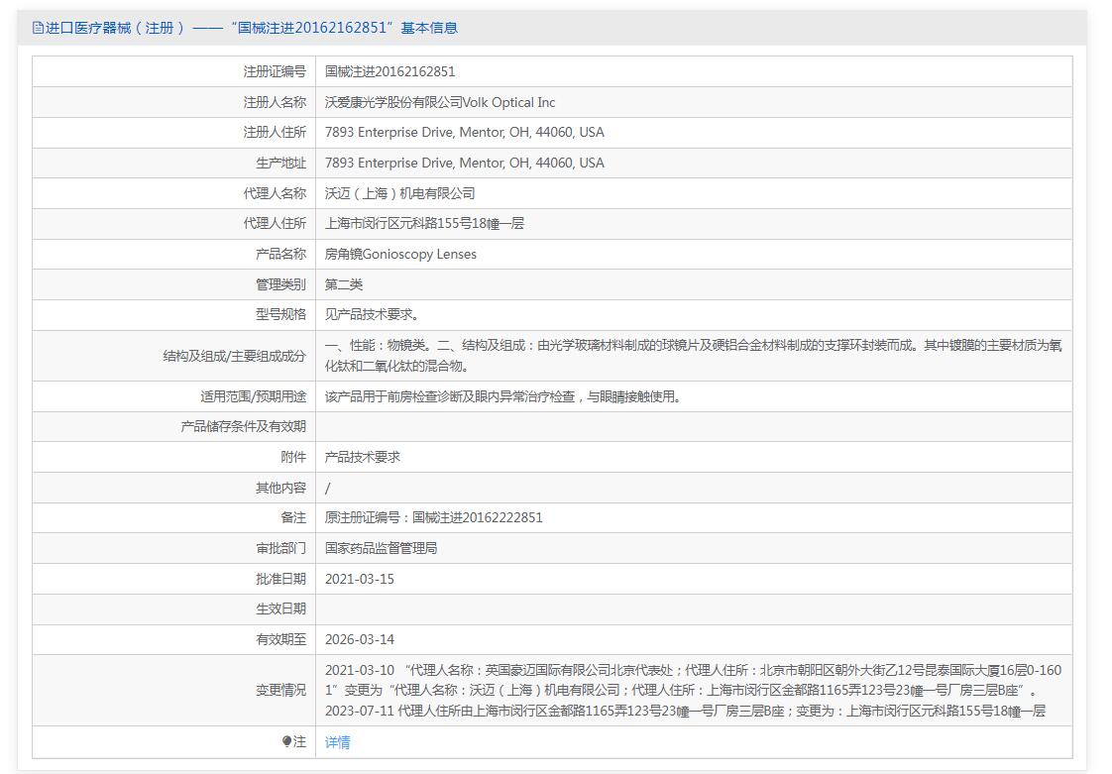
Task: Click the slash value in 其他内容 row
Action: point(328,489)
